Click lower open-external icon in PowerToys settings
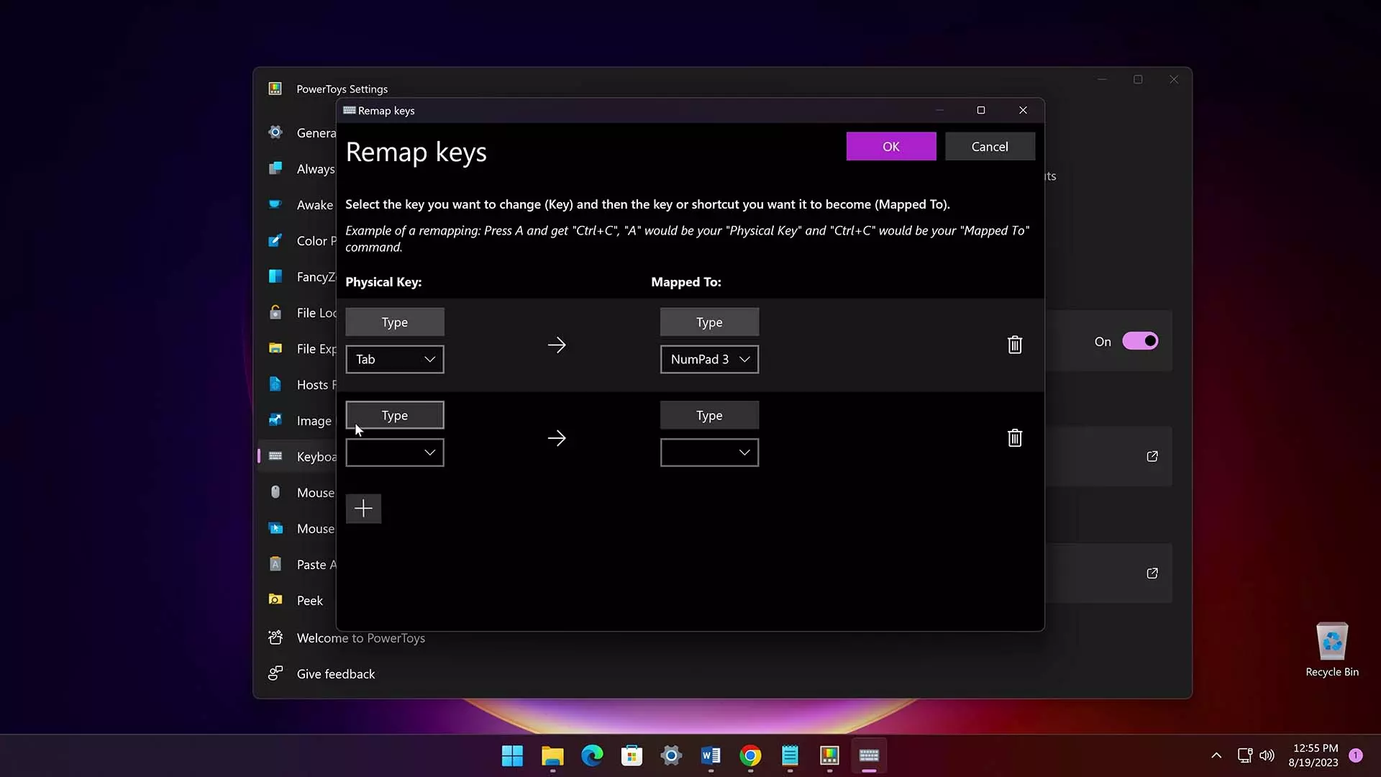The image size is (1381, 777). (x=1152, y=573)
